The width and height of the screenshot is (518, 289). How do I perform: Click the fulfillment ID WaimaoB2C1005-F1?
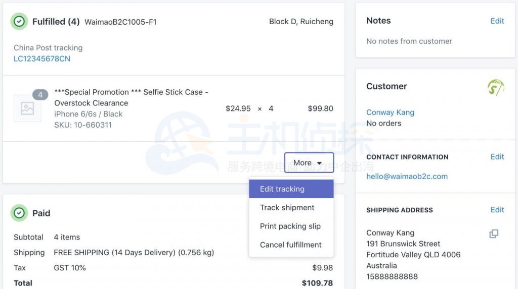[120, 22]
